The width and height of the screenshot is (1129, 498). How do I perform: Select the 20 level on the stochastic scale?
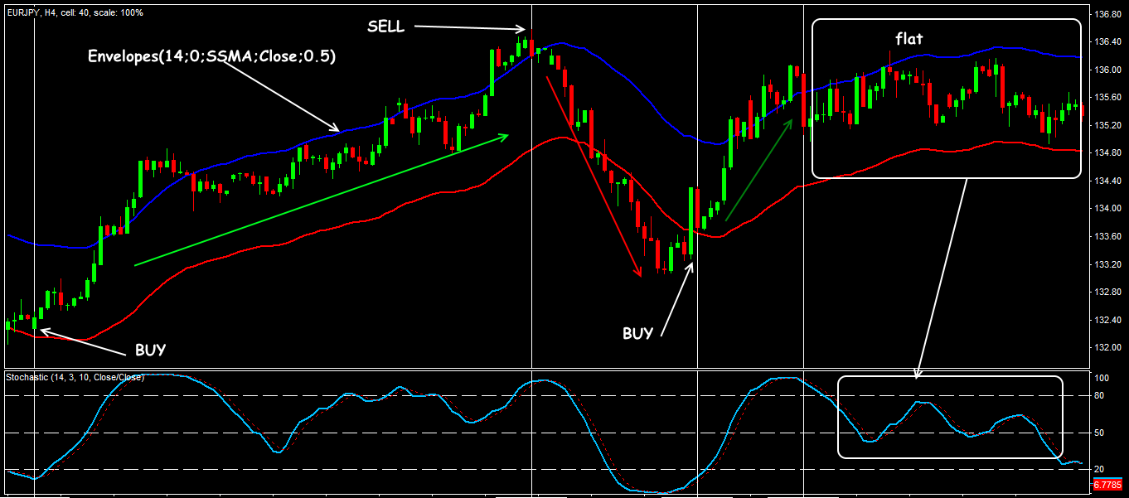(x=1099, y=469)
